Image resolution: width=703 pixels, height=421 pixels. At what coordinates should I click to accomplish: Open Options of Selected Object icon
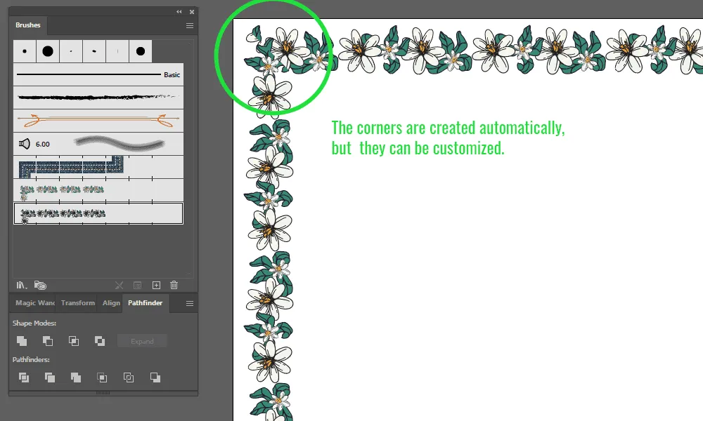click(x=138, y=285)
